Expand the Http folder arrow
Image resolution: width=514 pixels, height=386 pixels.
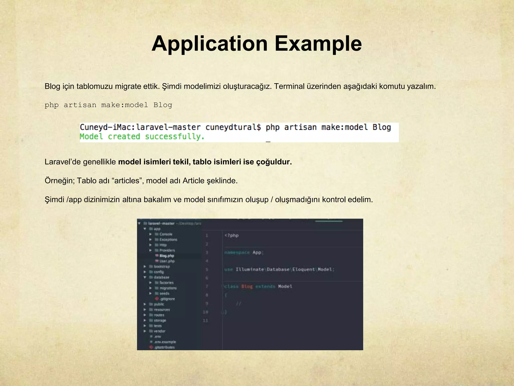[151, 245]
